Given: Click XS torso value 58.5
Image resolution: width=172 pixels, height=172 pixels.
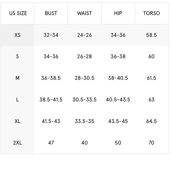Looking at the screenshot, I should click(152, 35).
